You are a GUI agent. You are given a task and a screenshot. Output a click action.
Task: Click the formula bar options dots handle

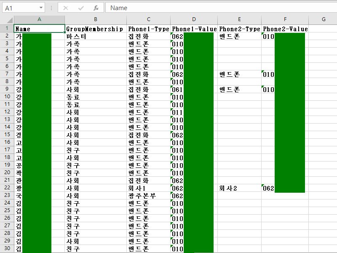pyautogui.click(x=51, y=8)
